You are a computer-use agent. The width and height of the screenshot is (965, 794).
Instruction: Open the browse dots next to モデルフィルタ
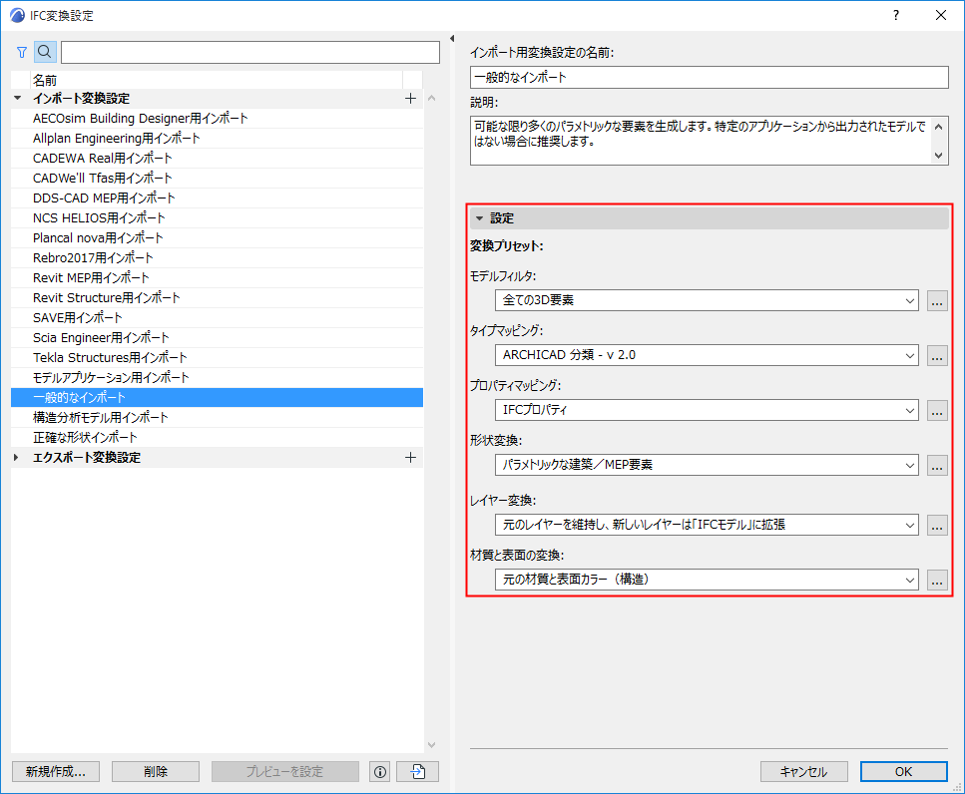tap(936, 300)
